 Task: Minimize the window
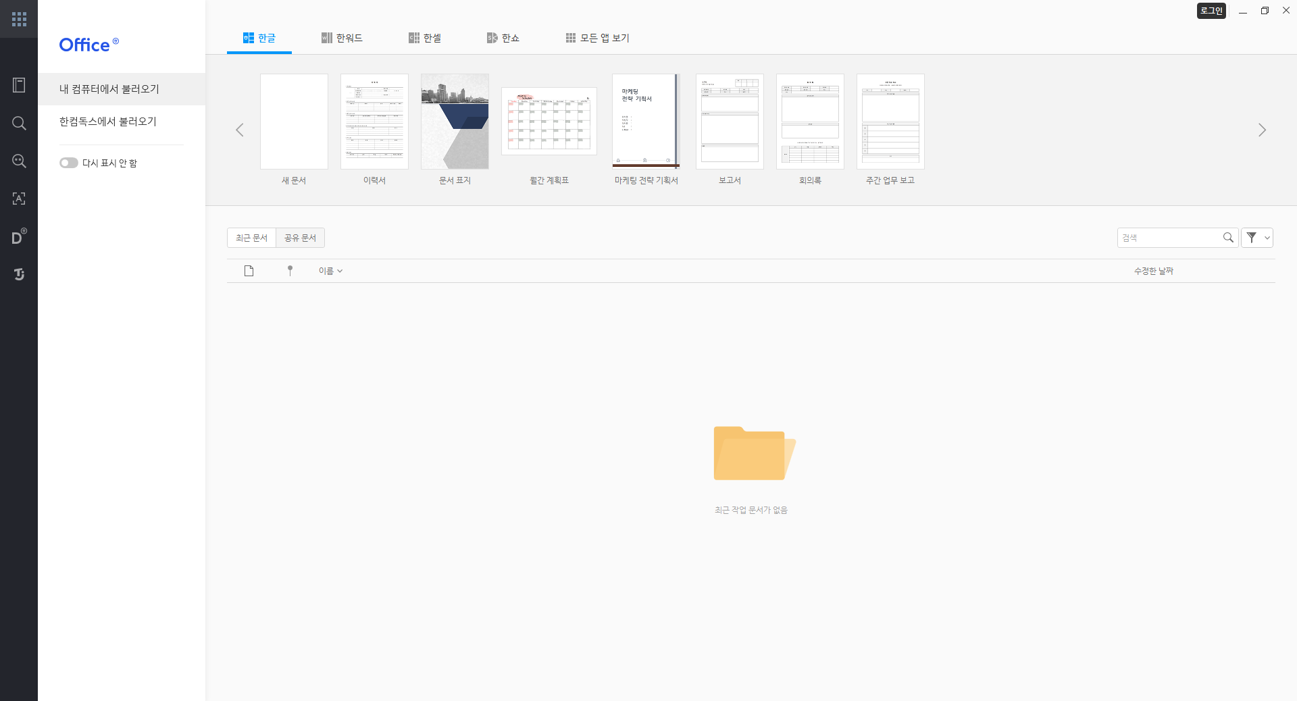click(x=1243, y=11)
